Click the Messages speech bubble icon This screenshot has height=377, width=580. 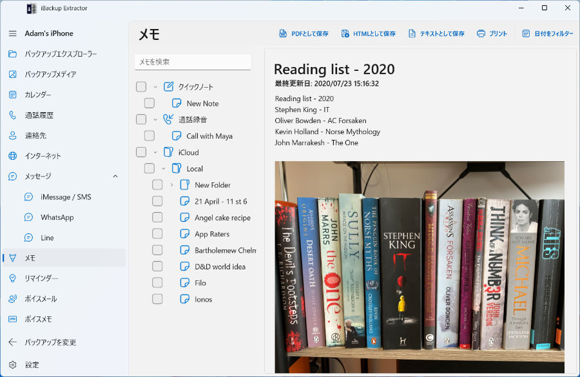pyautogui.click(x=13, y=176)
